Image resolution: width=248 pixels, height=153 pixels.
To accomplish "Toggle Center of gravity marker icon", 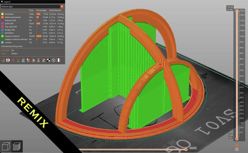I will 48,60.
